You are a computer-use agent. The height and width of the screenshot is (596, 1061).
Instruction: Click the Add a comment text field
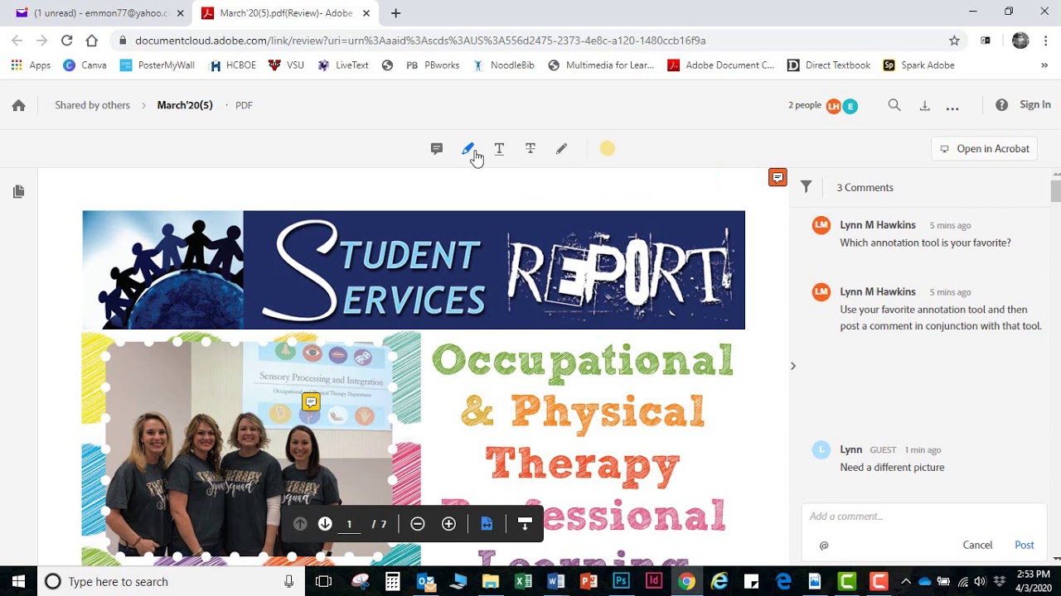[924, 517]
